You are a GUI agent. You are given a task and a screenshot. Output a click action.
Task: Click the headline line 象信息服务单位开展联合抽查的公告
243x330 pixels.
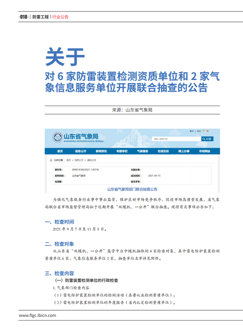coord(126,87)
